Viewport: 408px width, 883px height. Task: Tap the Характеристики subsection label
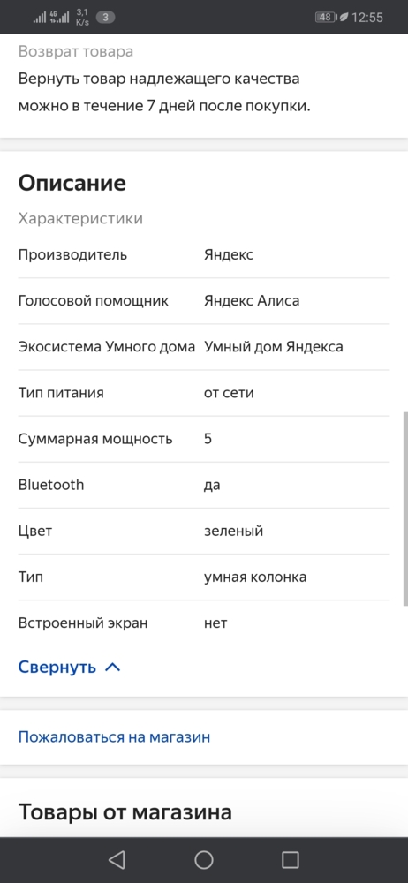click(x=80, y=218)
